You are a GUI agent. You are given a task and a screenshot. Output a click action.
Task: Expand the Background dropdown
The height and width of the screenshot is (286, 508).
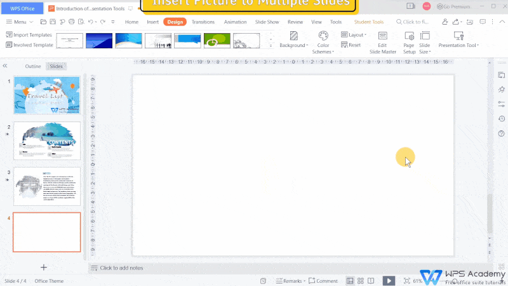[293, 41]
